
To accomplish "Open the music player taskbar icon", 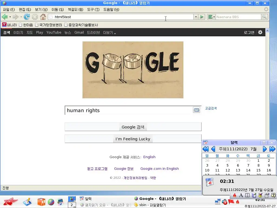I will [60, 202].
